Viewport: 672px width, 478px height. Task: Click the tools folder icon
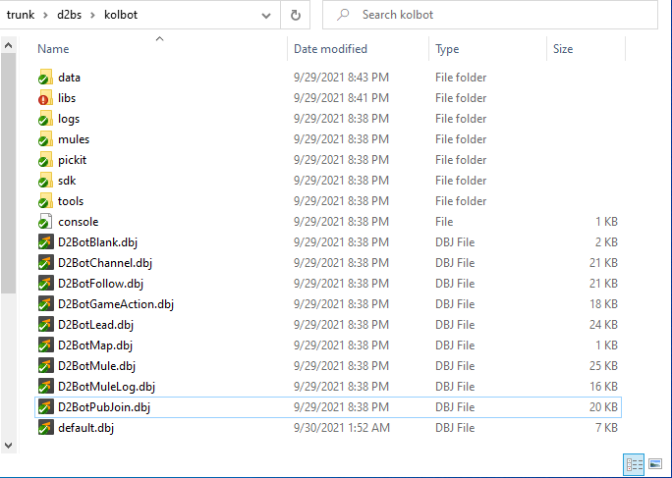[x=45, y=200]
